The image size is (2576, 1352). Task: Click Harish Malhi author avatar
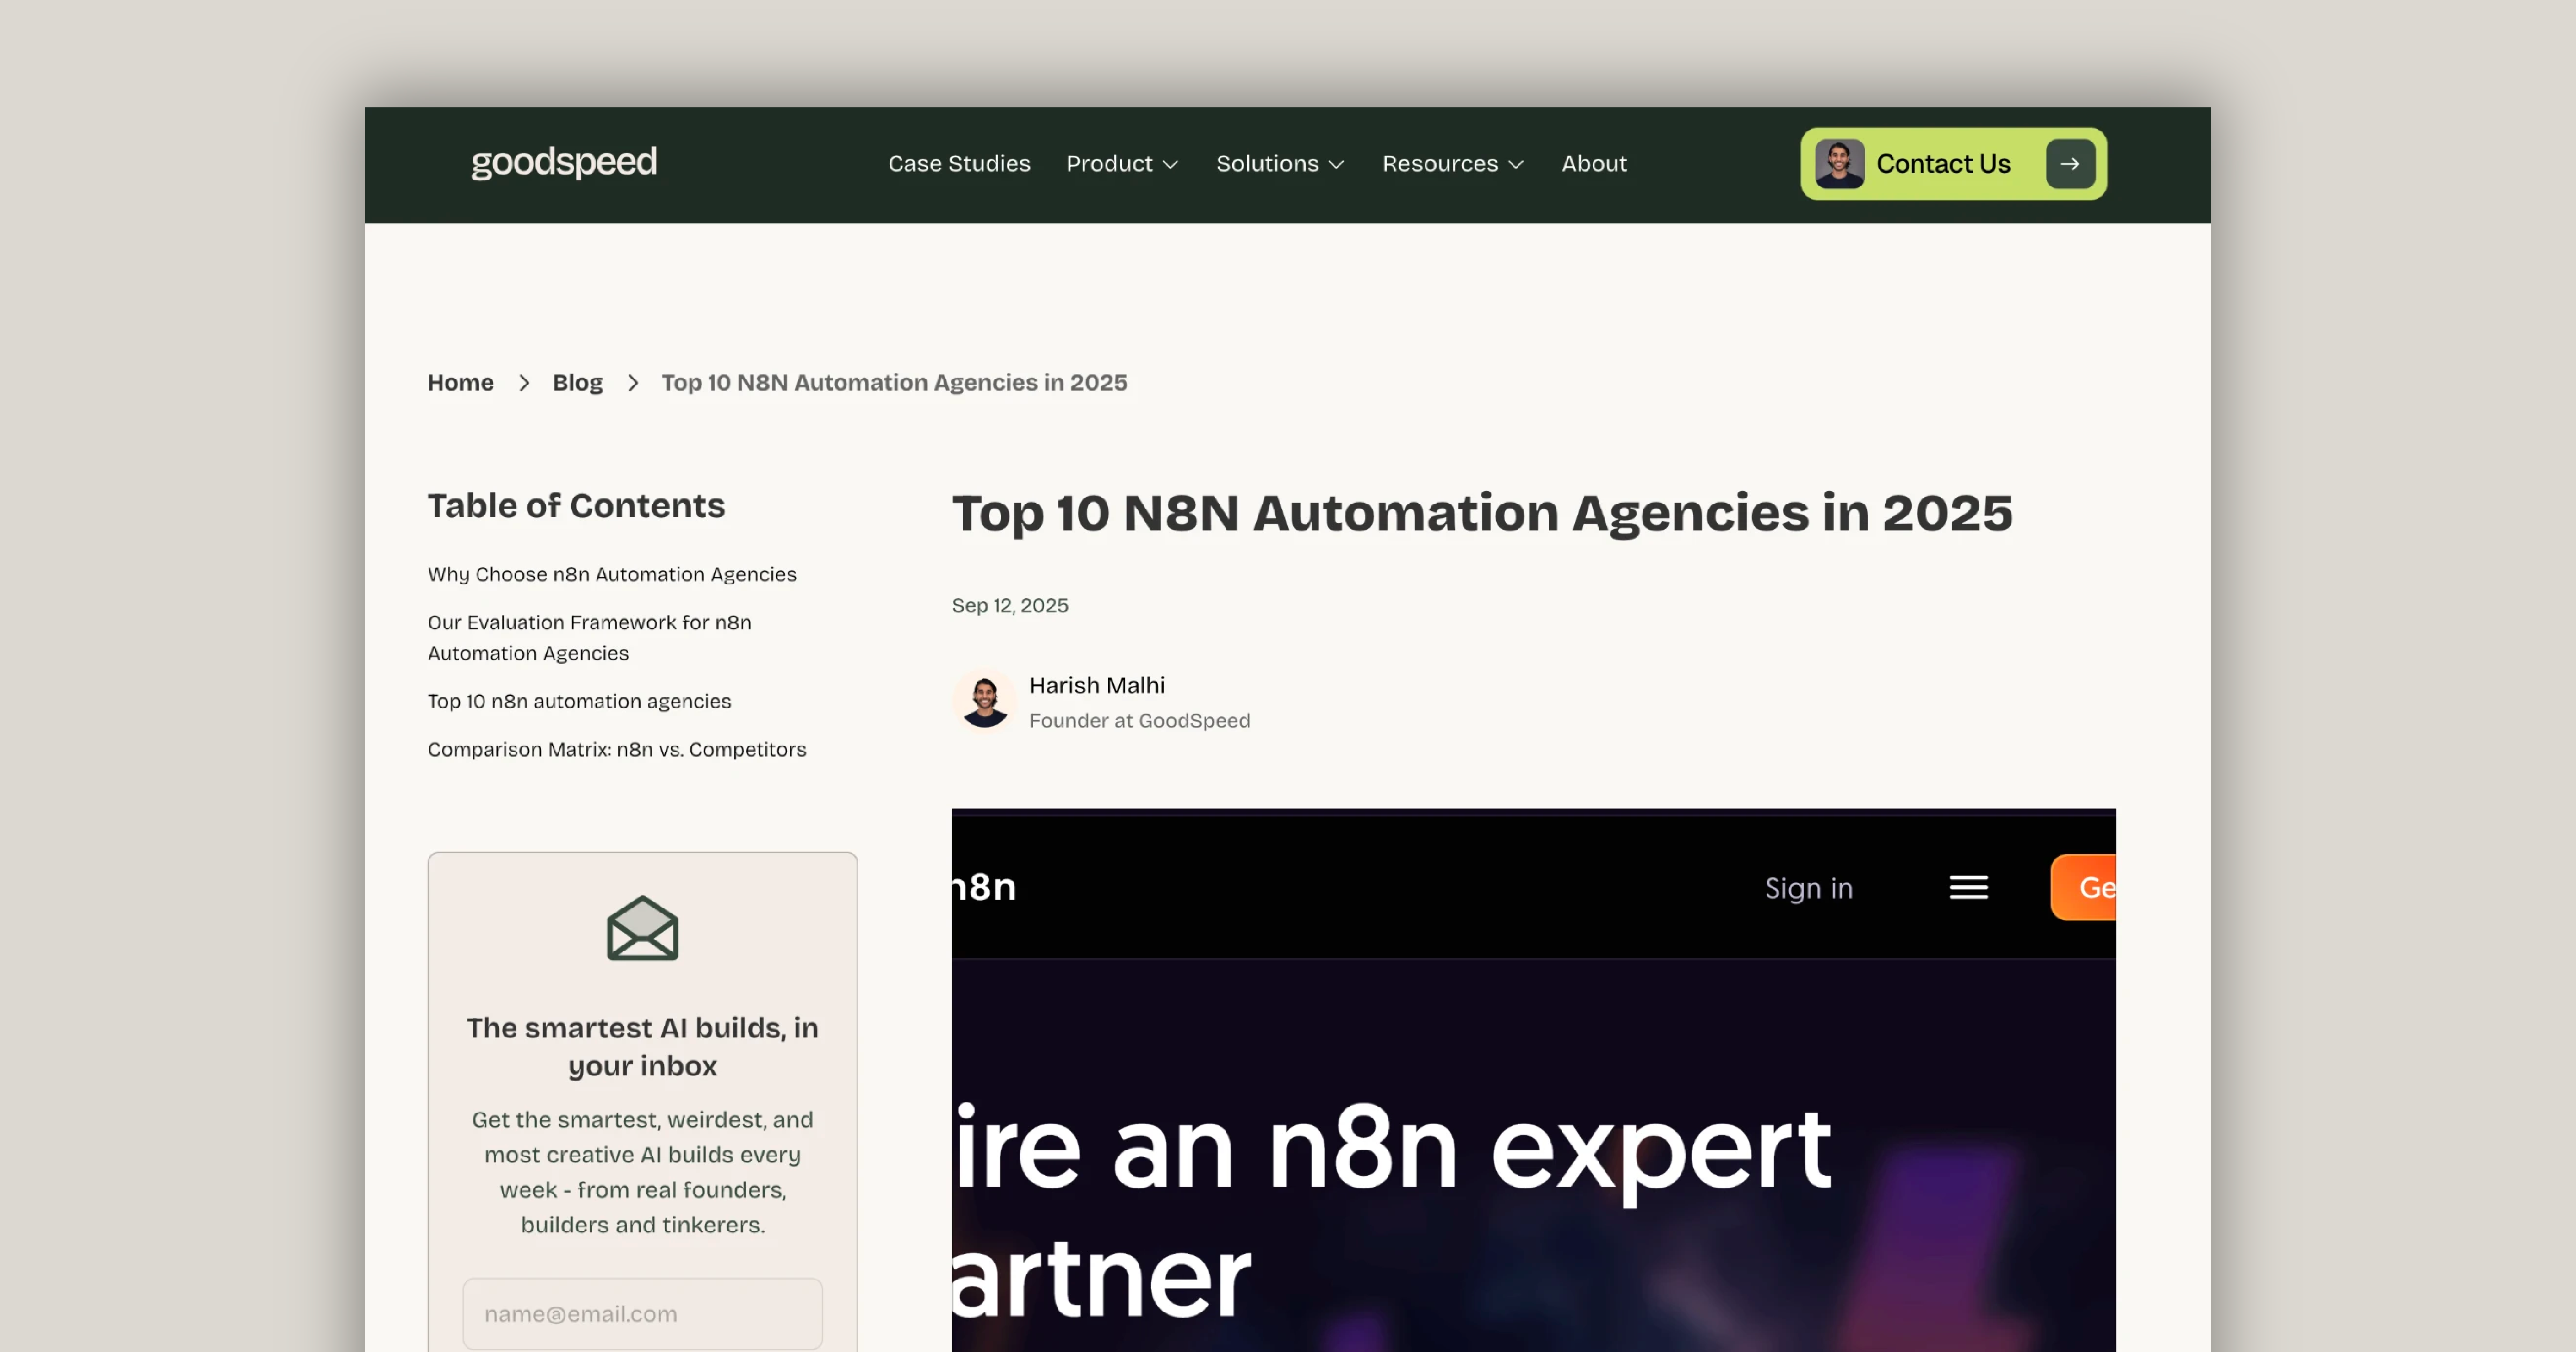tap(984, 701)
